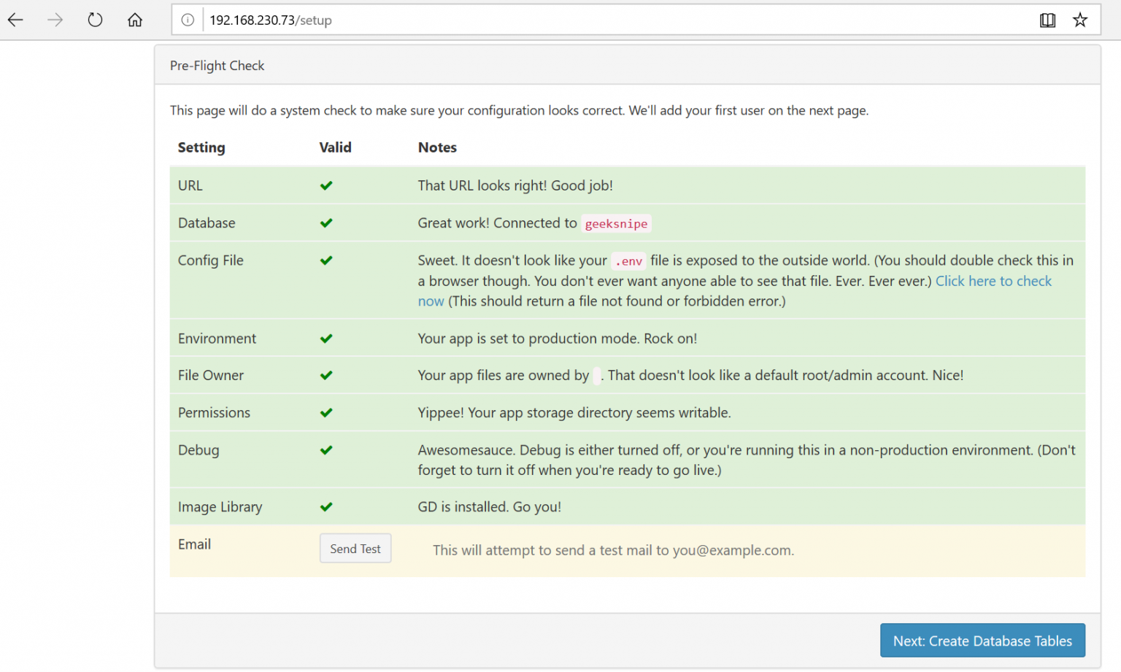Open reading view book icon
The image size is (1121, 672).
coord(1047,20)
